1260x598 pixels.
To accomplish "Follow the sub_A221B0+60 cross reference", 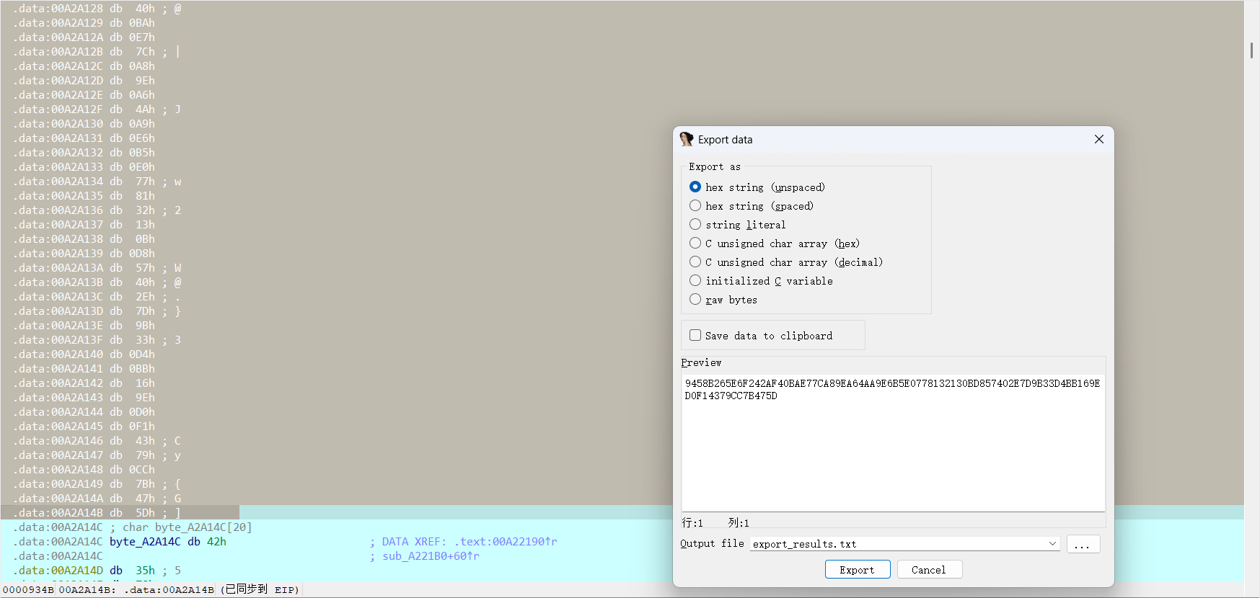I will point(430,556).
